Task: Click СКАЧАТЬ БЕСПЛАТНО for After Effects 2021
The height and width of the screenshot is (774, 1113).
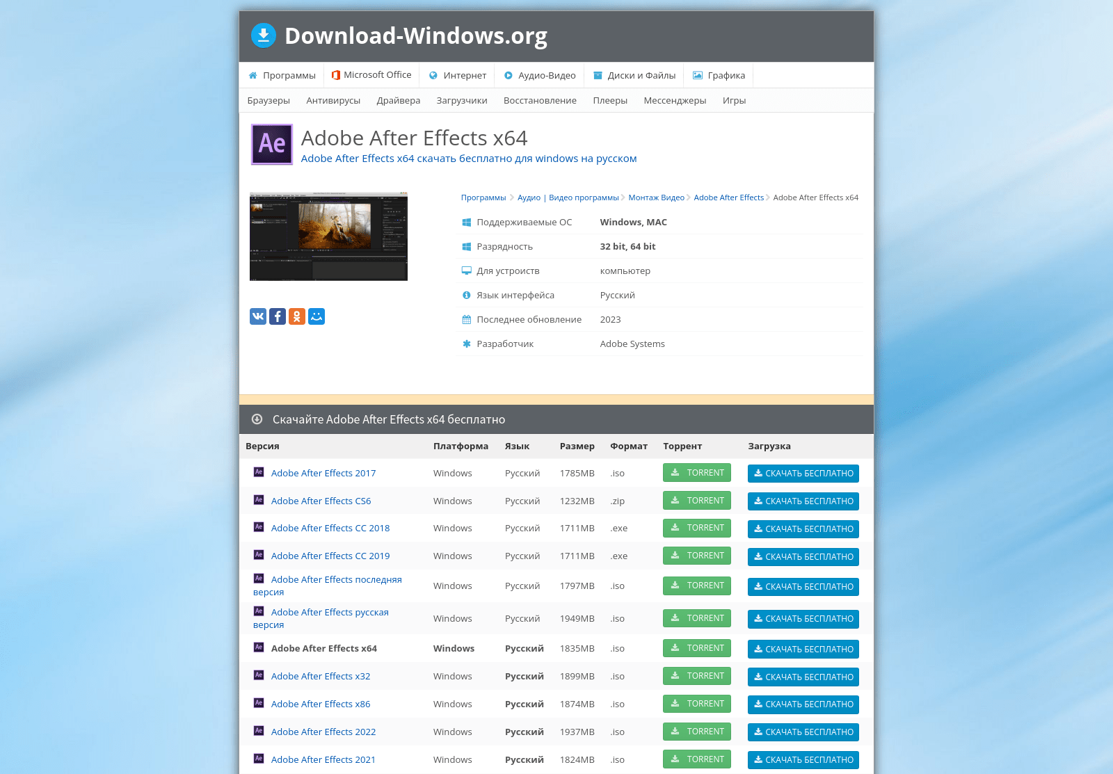Action: pos(803,759)
